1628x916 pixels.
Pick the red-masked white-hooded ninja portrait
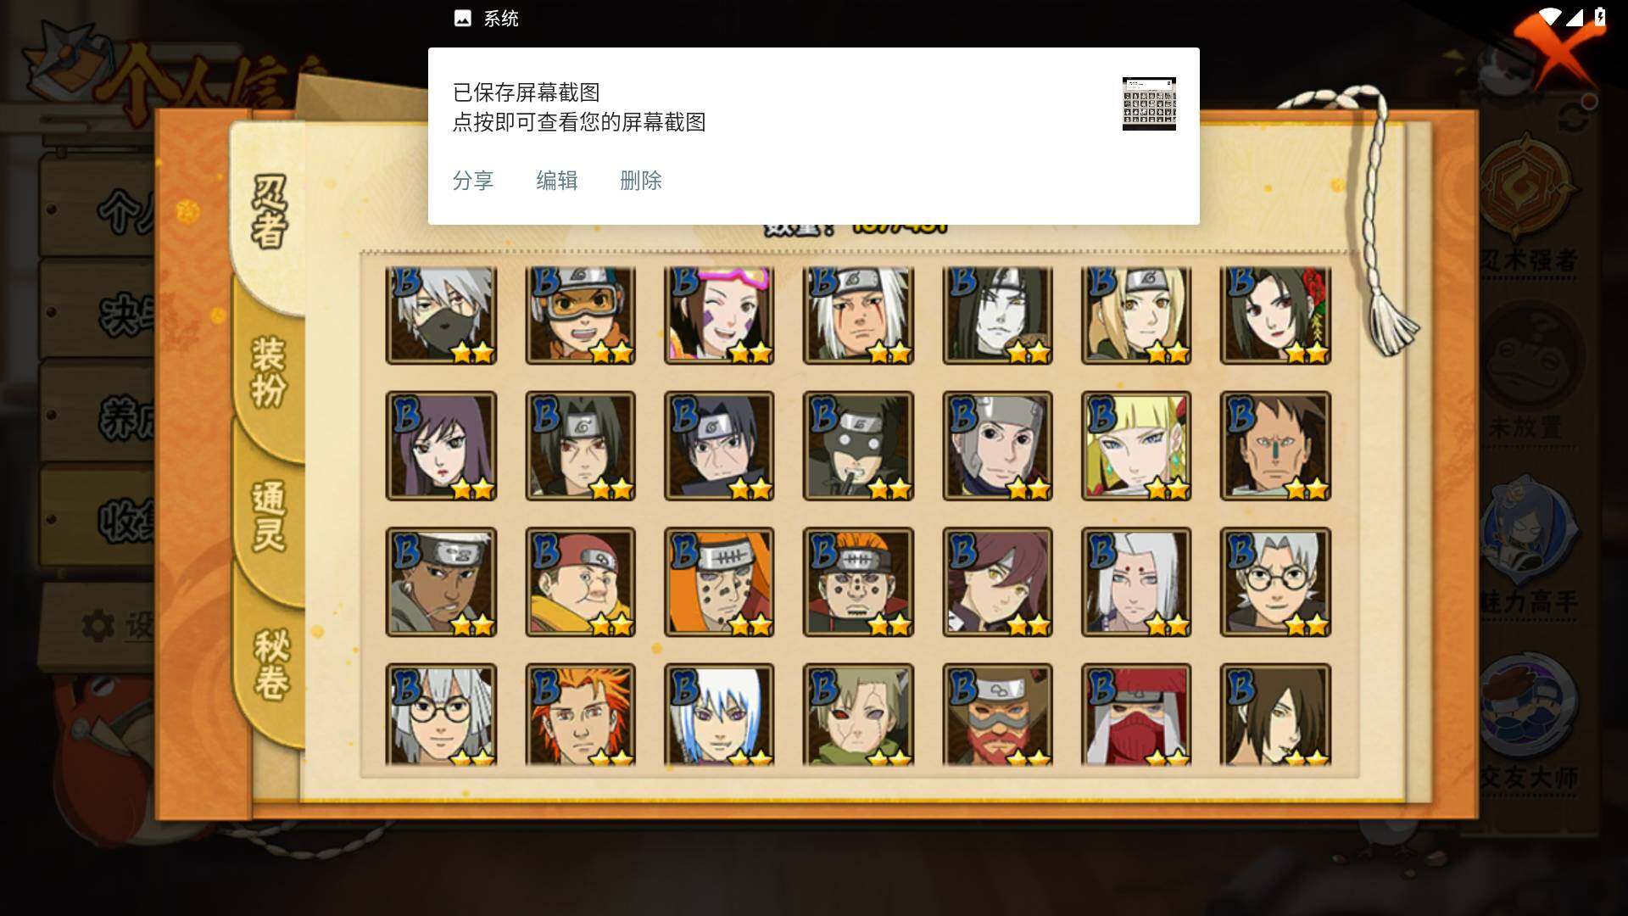click(1136, 715)
